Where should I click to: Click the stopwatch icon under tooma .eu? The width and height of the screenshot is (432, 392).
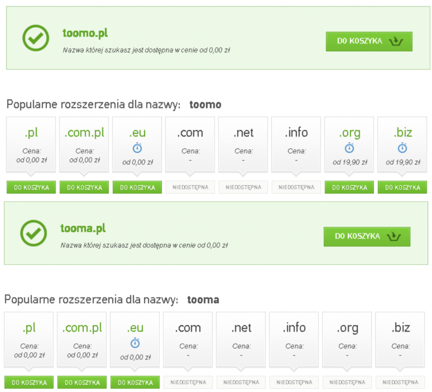pyautogui.click(x=135, y=343)
